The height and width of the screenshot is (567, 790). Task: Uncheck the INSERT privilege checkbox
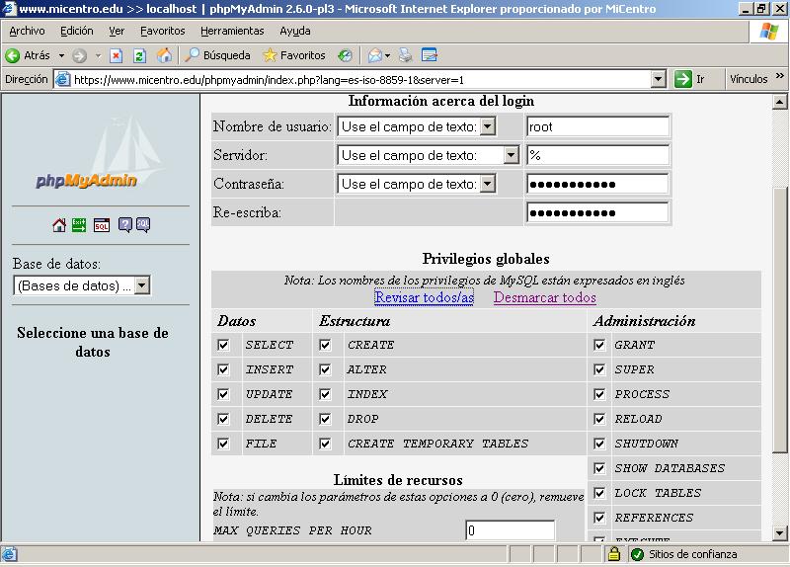point(223,369)
